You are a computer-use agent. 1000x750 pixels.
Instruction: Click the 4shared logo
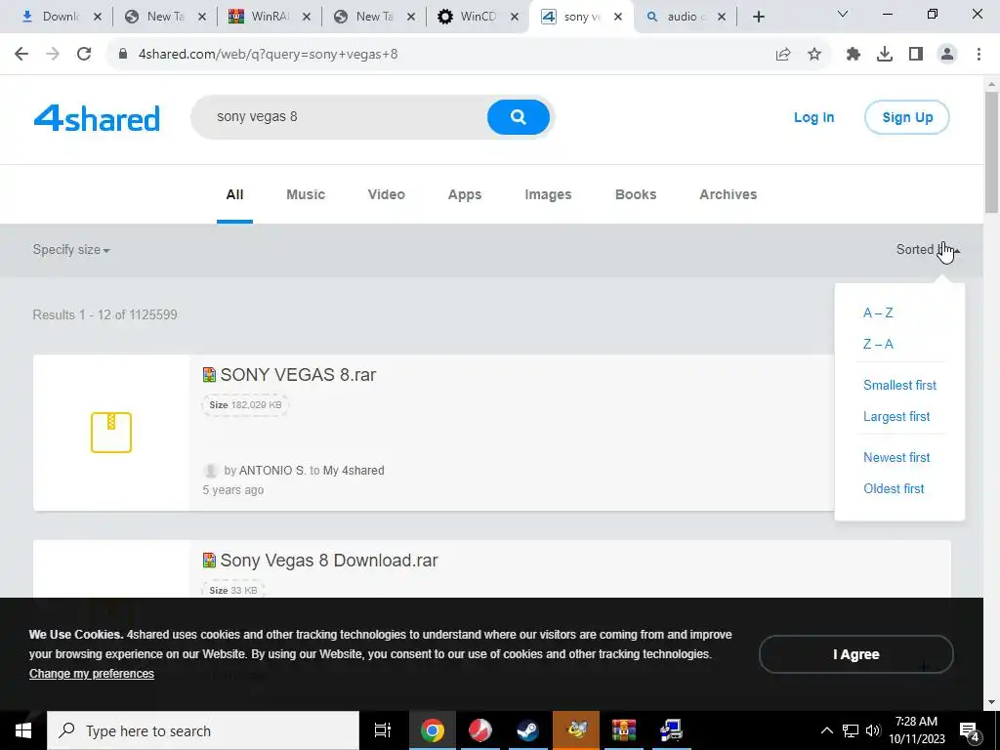point(97,118)
